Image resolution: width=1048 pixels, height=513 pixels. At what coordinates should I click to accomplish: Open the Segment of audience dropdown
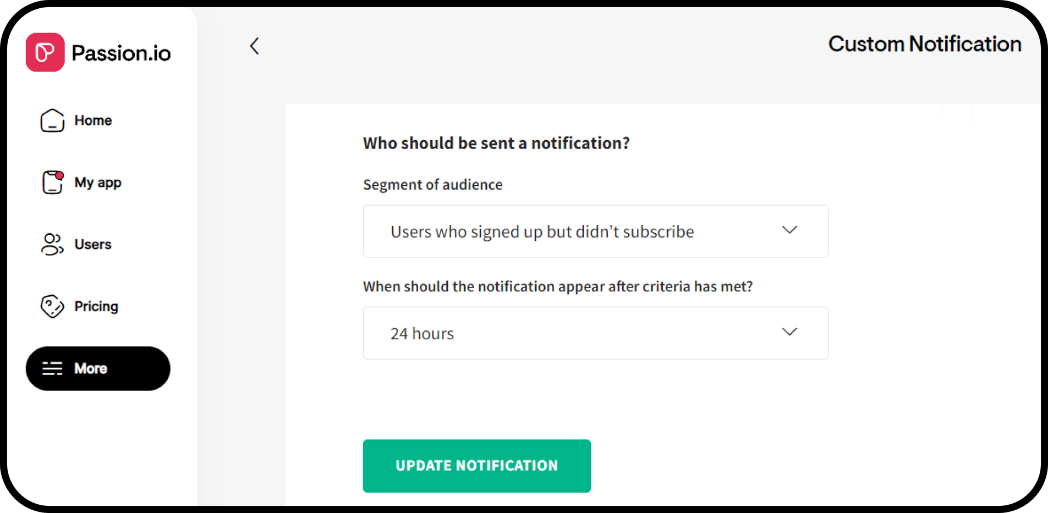(x=595, y=231)
